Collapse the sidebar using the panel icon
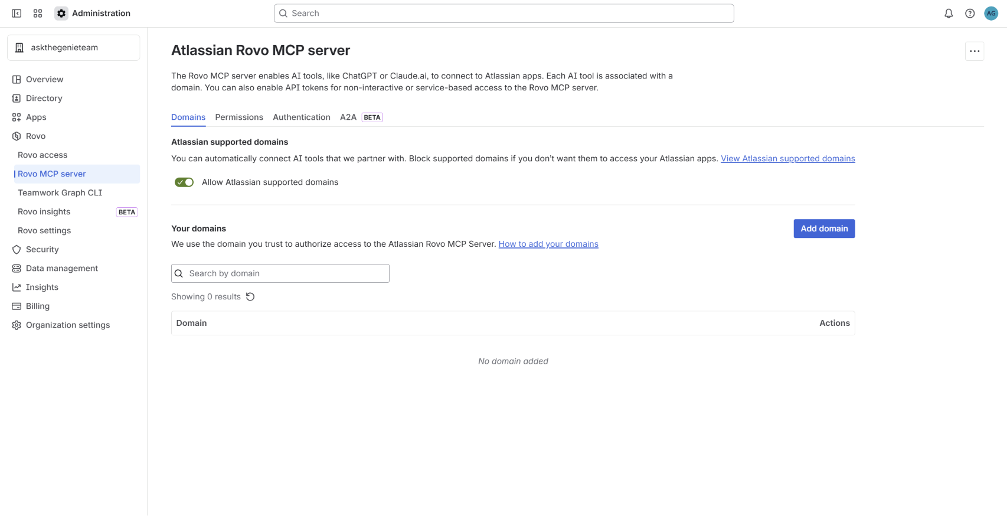This screenshot has height=516, width=1007. pyautogui.click(x=17, y=13)
